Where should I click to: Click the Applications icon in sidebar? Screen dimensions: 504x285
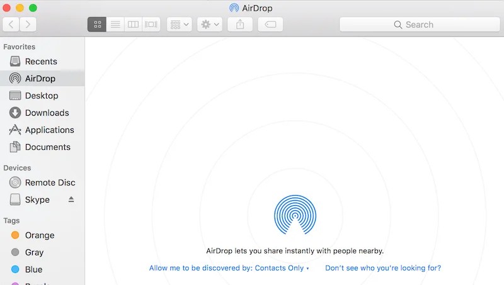click(15, 130)
